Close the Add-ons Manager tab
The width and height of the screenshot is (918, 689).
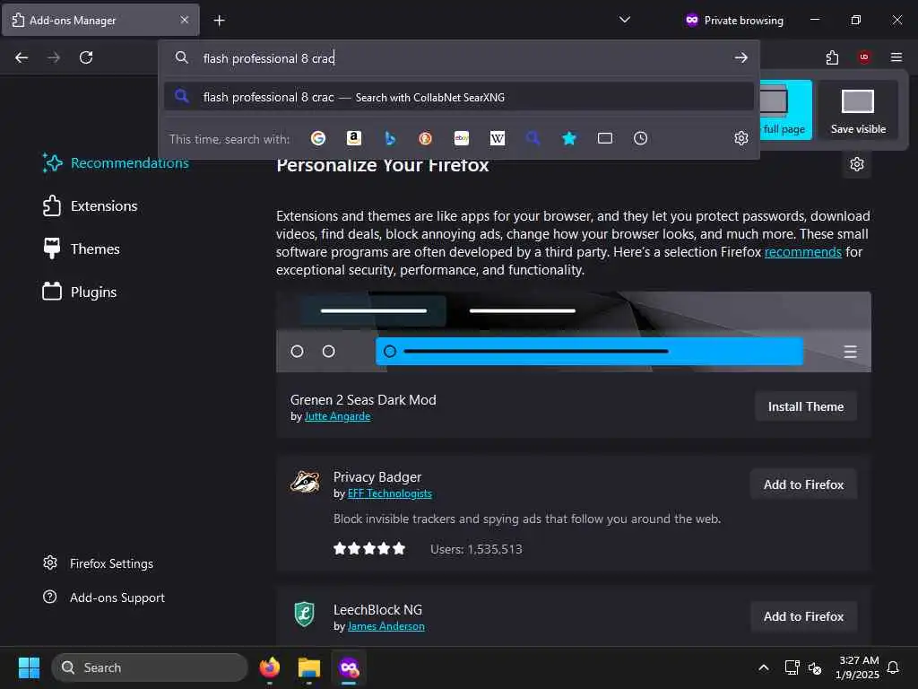[x=185, y=20]
